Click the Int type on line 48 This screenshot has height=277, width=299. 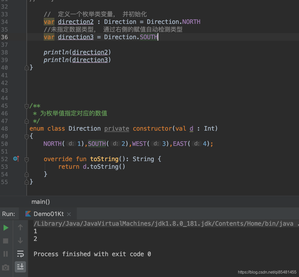(209, 129)
